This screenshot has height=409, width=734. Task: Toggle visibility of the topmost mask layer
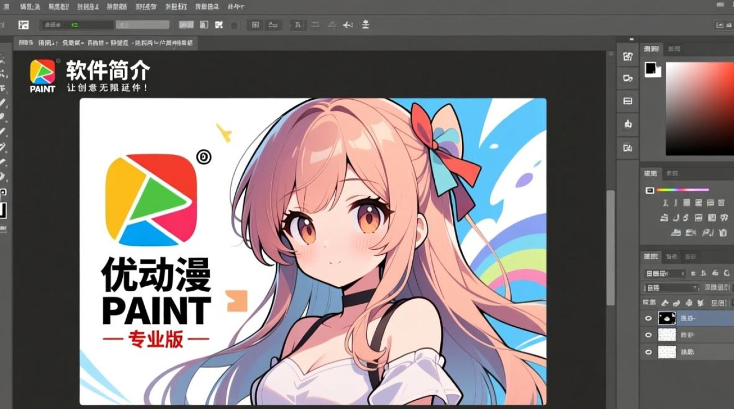click(649, 318)
